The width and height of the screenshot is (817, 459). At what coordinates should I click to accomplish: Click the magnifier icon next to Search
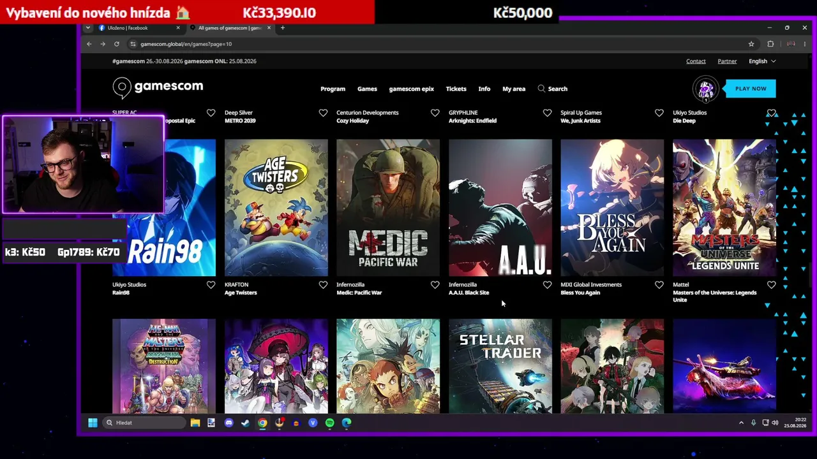541,89
